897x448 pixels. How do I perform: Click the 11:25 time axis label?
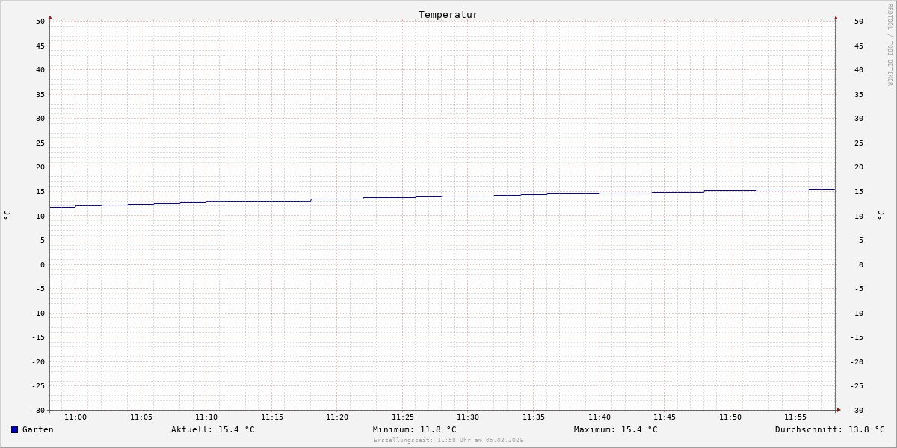(x=403, y=417)
